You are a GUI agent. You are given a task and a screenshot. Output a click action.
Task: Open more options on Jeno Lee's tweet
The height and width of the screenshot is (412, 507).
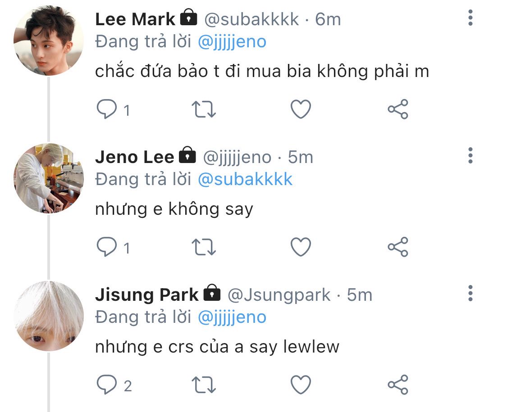coord(470,155)
